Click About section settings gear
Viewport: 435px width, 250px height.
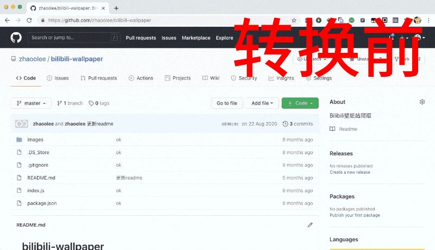coord(422,102)
